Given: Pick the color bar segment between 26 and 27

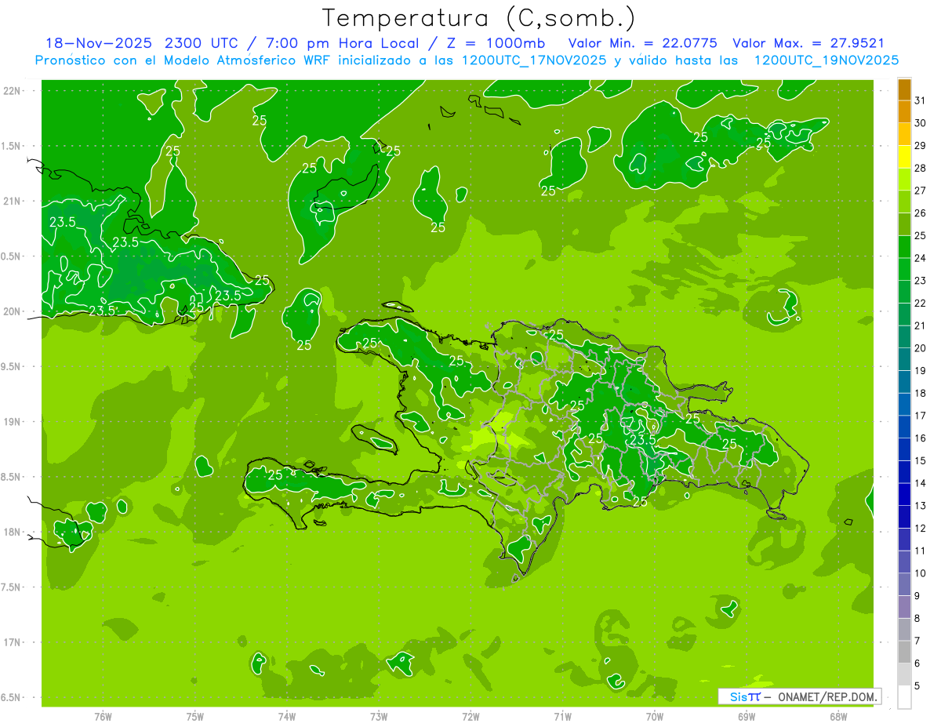Looking at the screenshot, I should pyautogui.click(x=904, y=201).
